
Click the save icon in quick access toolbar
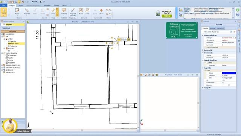click(x=12, y=2)
